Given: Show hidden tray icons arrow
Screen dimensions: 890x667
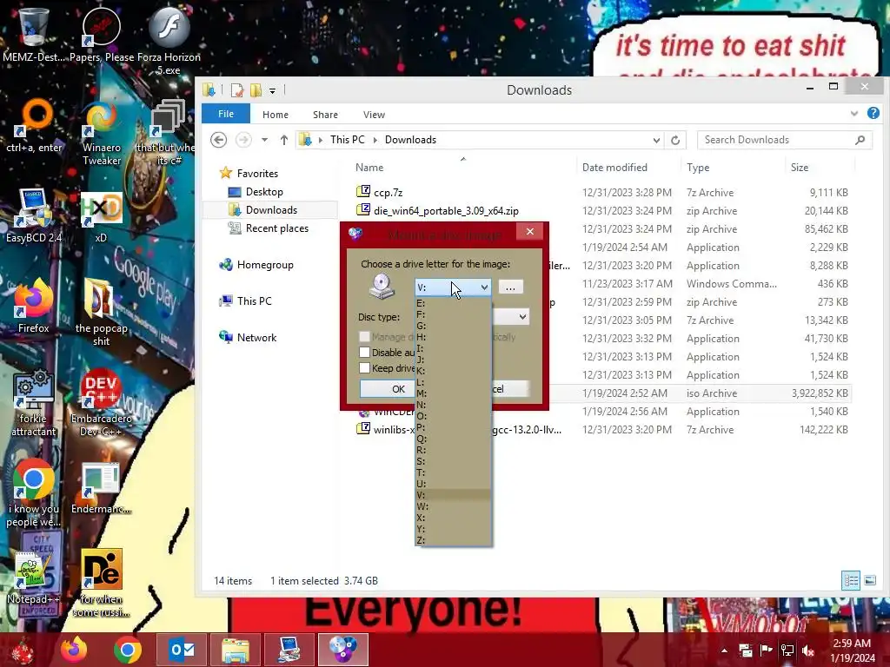Looking at the screenshot, I should (724, 650).
